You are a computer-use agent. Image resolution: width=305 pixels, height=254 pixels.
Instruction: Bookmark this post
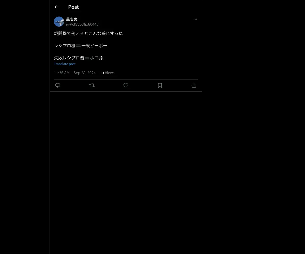pos(160,85)
